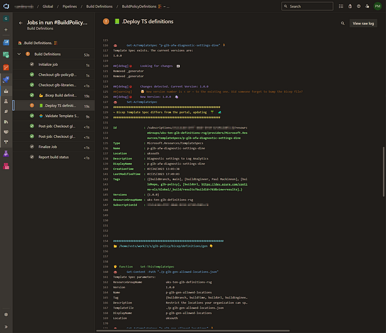Click the find-in-log magnifier icon
The width and height of the screenshot is (386, 333).
pos(342,23)
